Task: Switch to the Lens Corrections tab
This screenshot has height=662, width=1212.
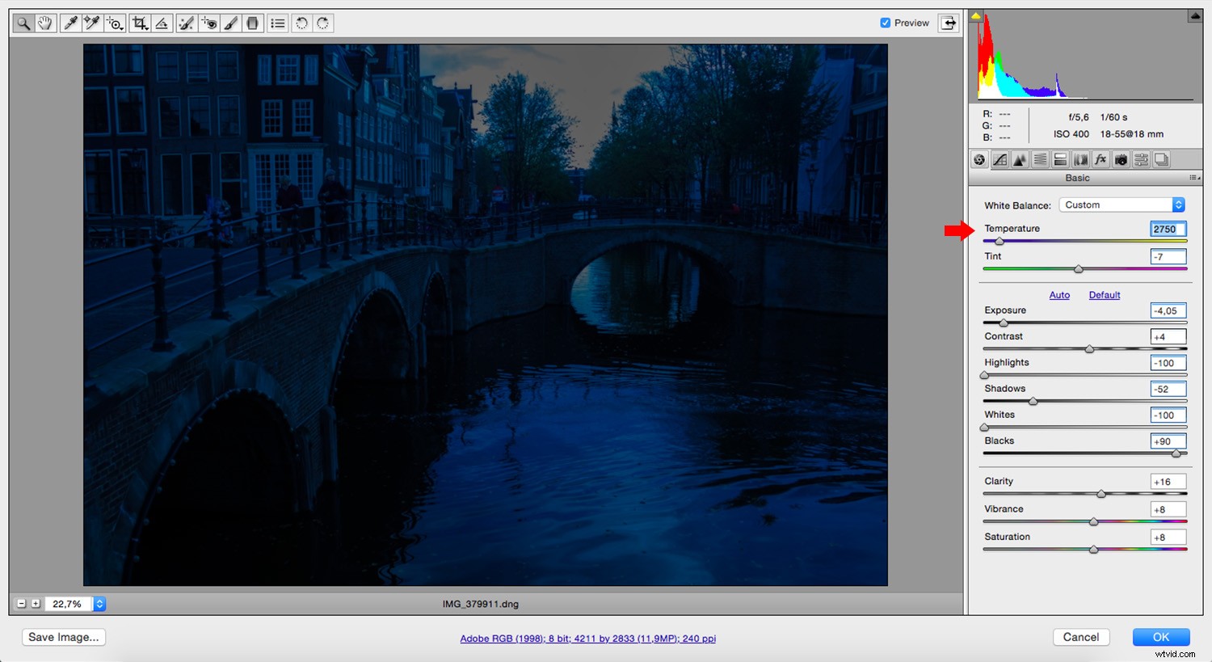Action: click(x=1079, y=159)
